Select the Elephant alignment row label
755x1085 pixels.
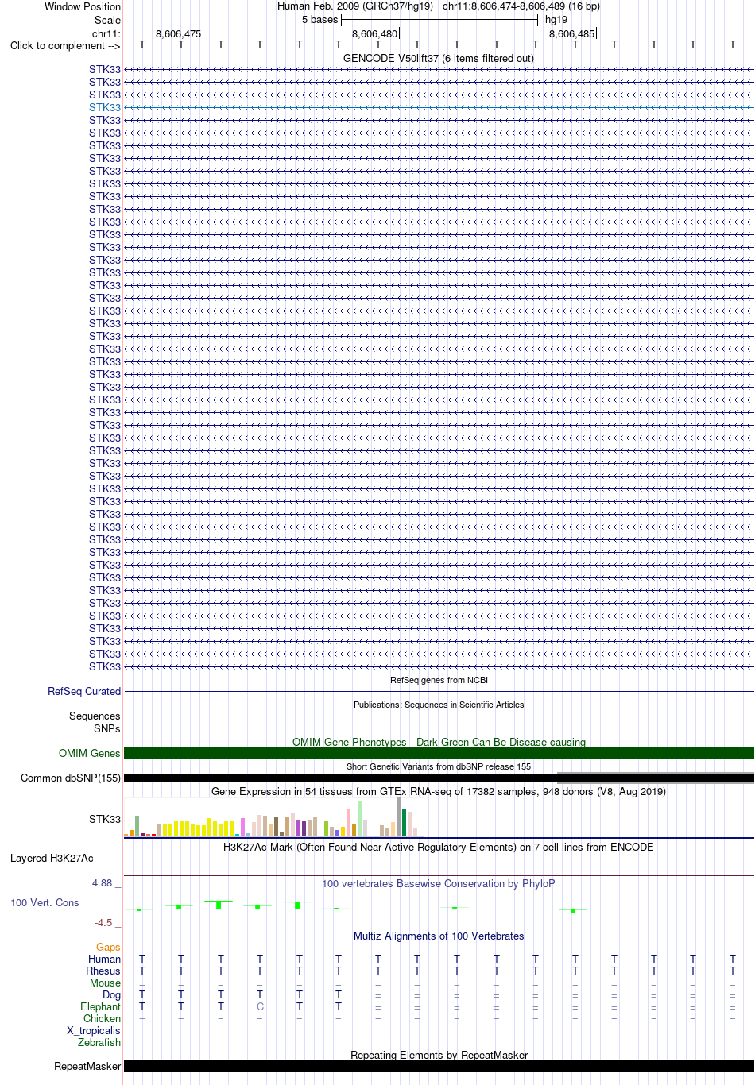pos(100,1006)
